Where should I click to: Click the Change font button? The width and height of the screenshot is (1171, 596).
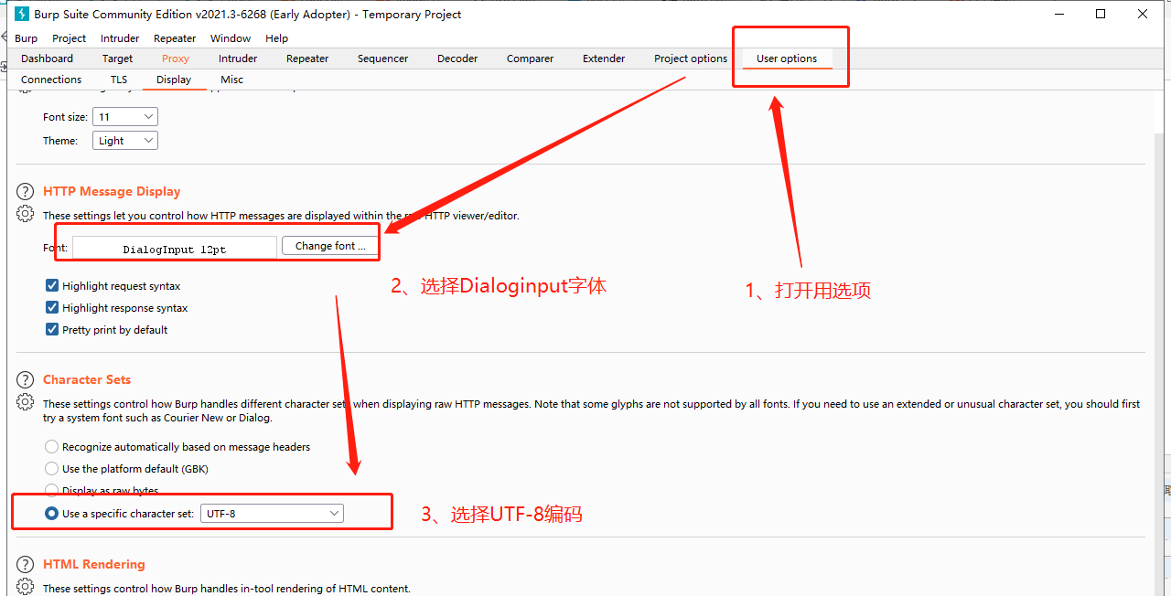pyautogui.click(x=330, y=246)
